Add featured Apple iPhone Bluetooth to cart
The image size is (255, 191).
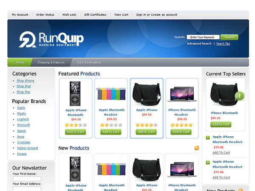75,132
